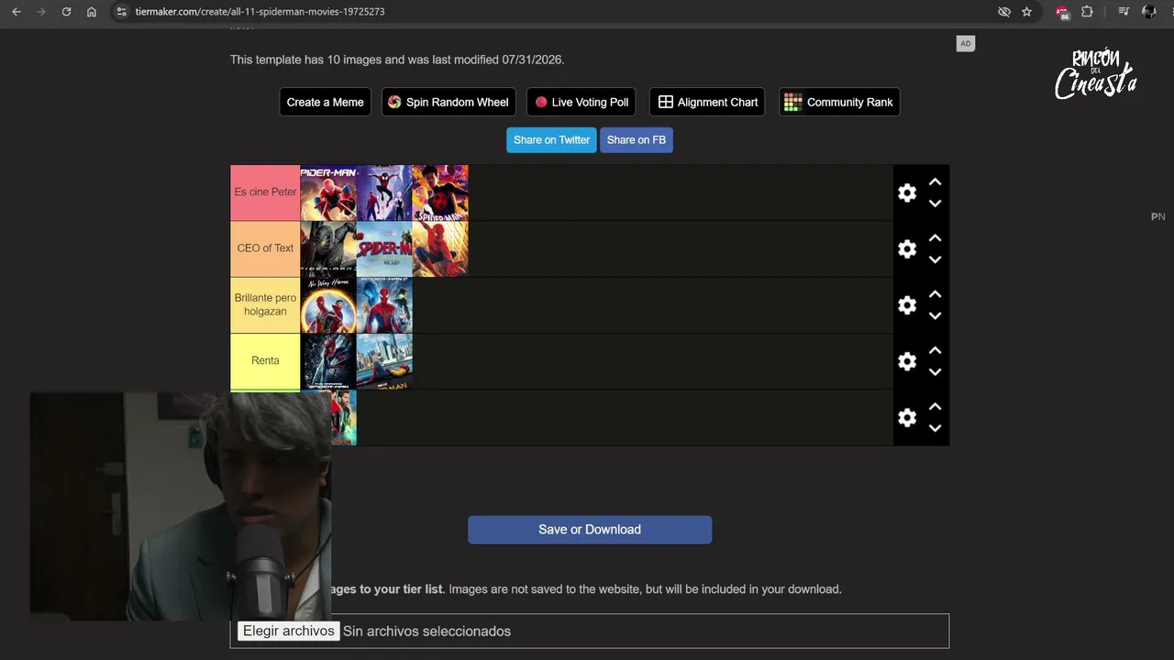Click the template info text mentioning 10 images

point(397,60)
